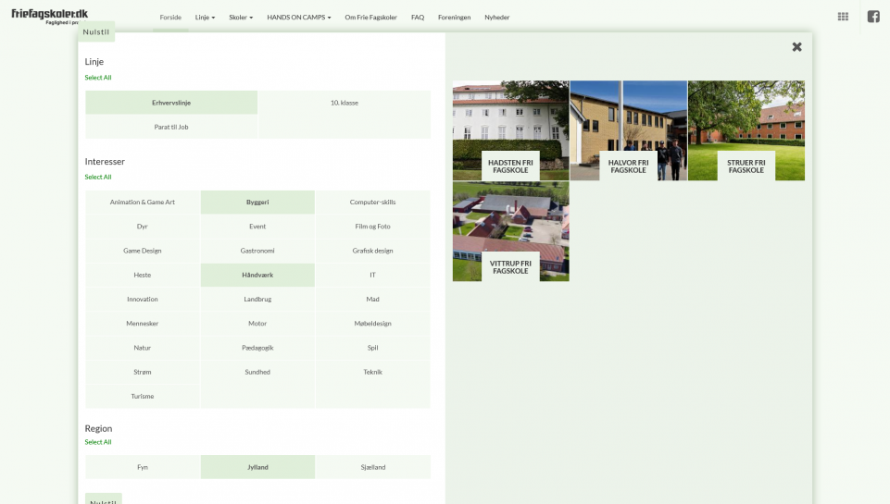Open the Foreningen menu item

click(454, 18)
